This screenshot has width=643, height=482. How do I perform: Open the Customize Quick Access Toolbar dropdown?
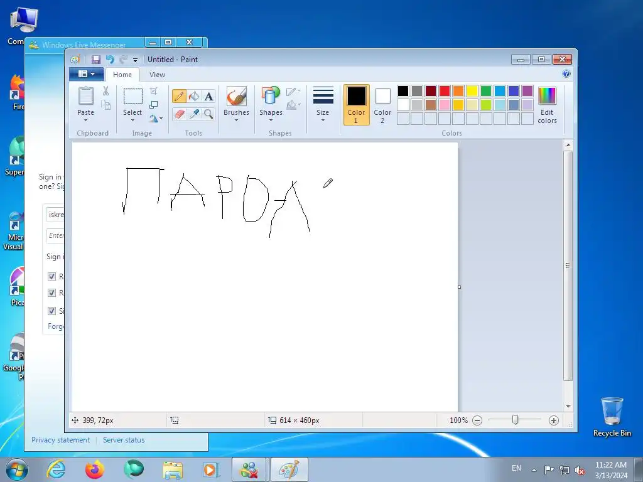coord(136,60)
